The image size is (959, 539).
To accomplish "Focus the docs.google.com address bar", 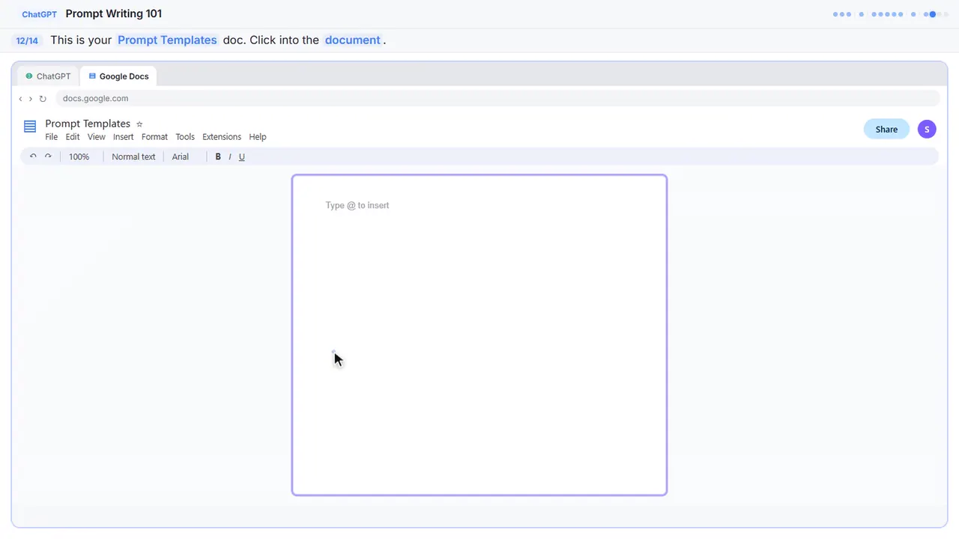I will coord(497,98).
